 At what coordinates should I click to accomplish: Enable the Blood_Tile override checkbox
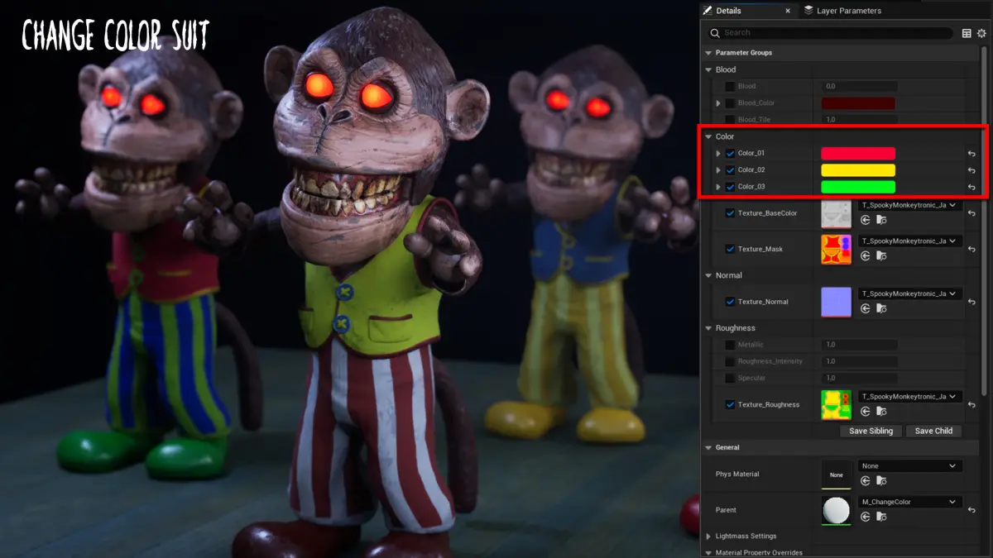coord(730,120)
